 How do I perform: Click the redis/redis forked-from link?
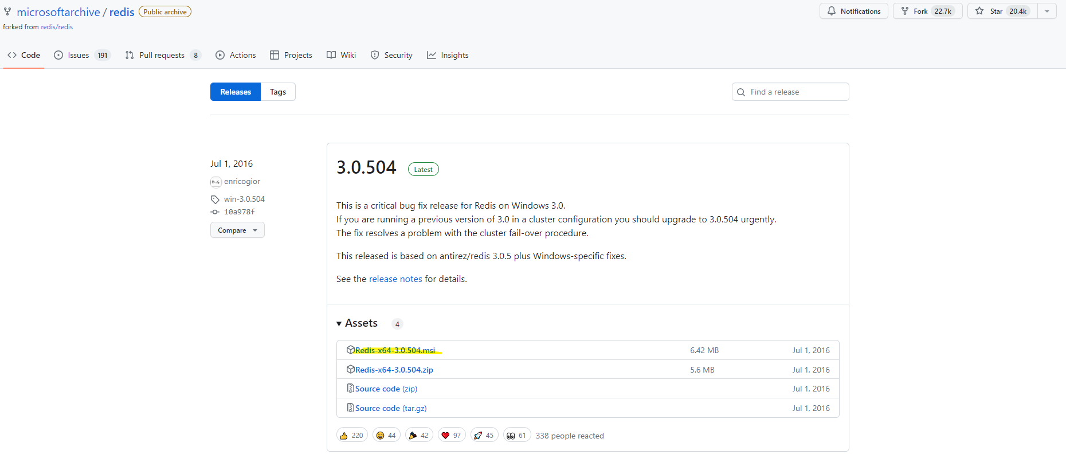pyautogui.click(x=57, y=27)
